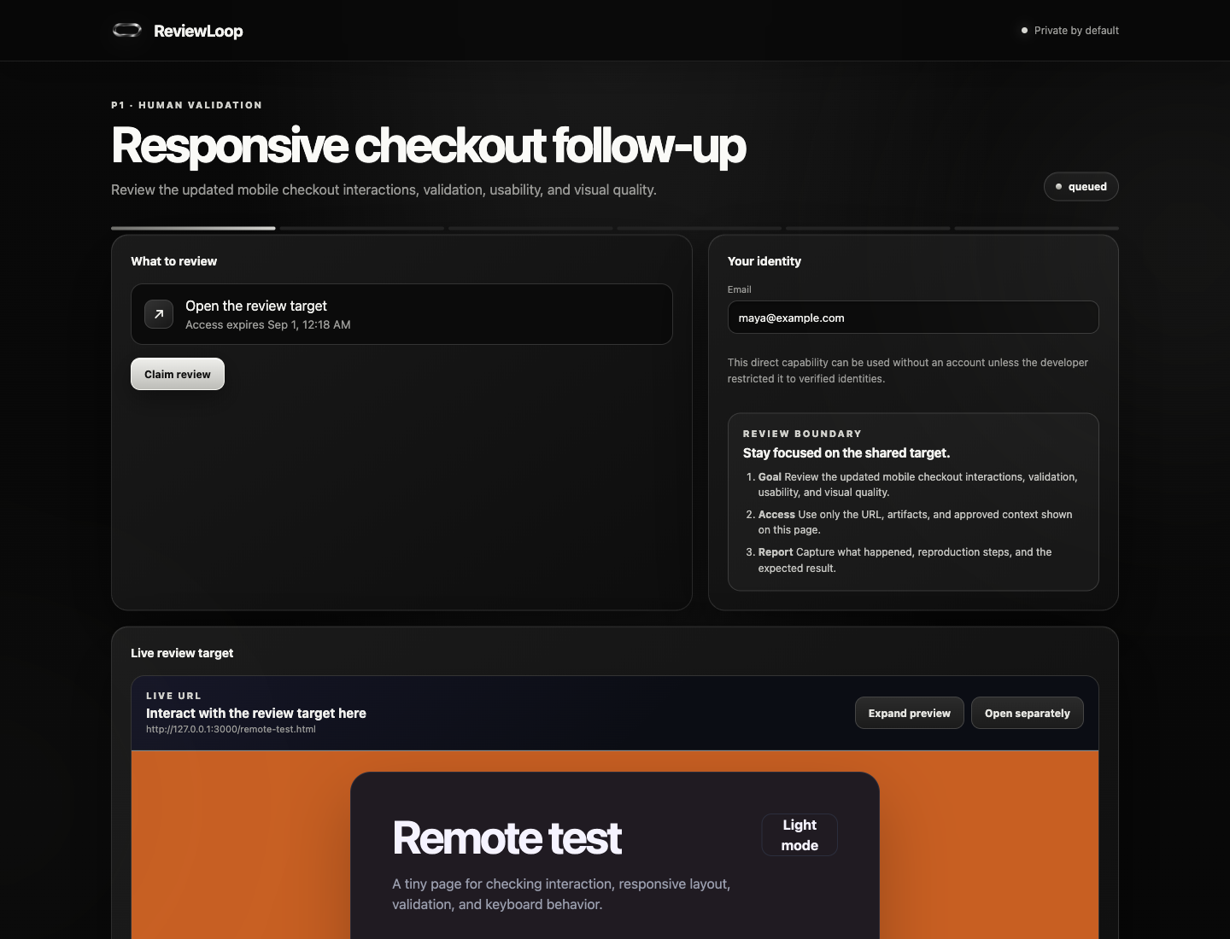Click the ReviewLoop loop logo icon
Image resolution: width=1230 pixels, height=939 pixels.
pos(127,31)
